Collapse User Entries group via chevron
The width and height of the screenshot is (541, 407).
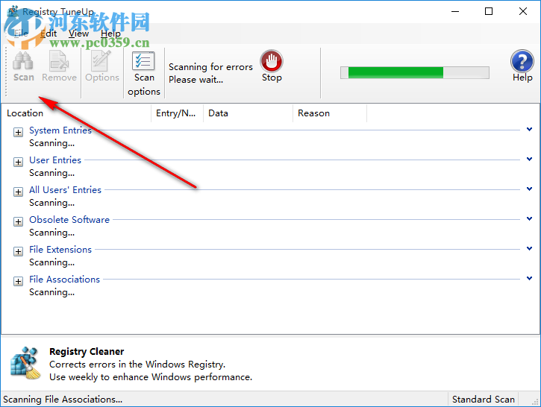click(529, 159)
